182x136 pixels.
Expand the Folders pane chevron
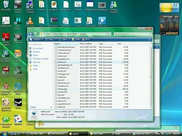click(51, 107)
